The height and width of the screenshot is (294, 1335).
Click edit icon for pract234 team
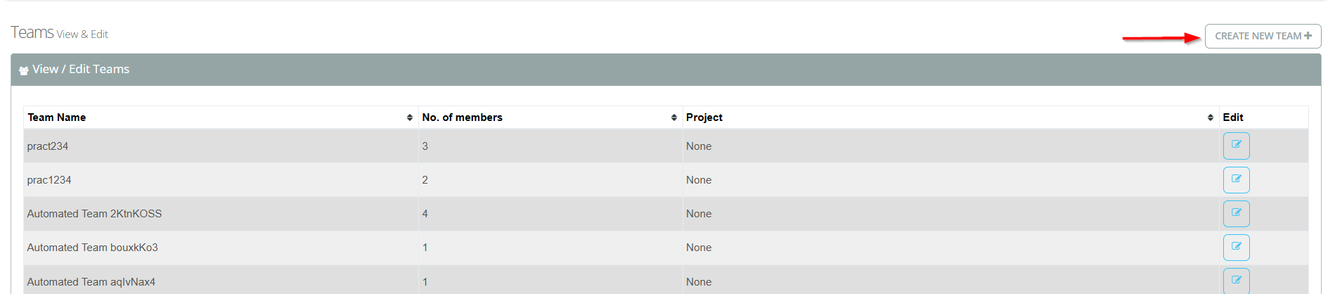1236,146
